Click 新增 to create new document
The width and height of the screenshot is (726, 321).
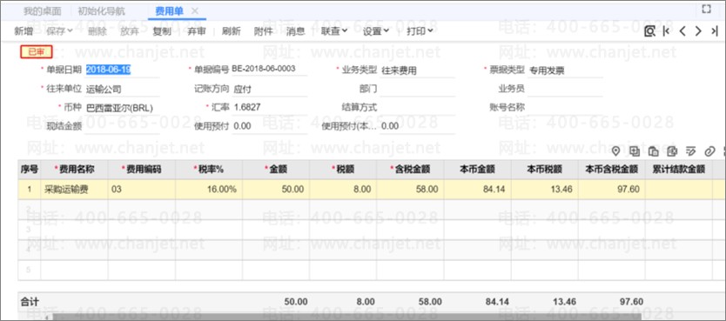pyautogui.click(x=24, y=31)
